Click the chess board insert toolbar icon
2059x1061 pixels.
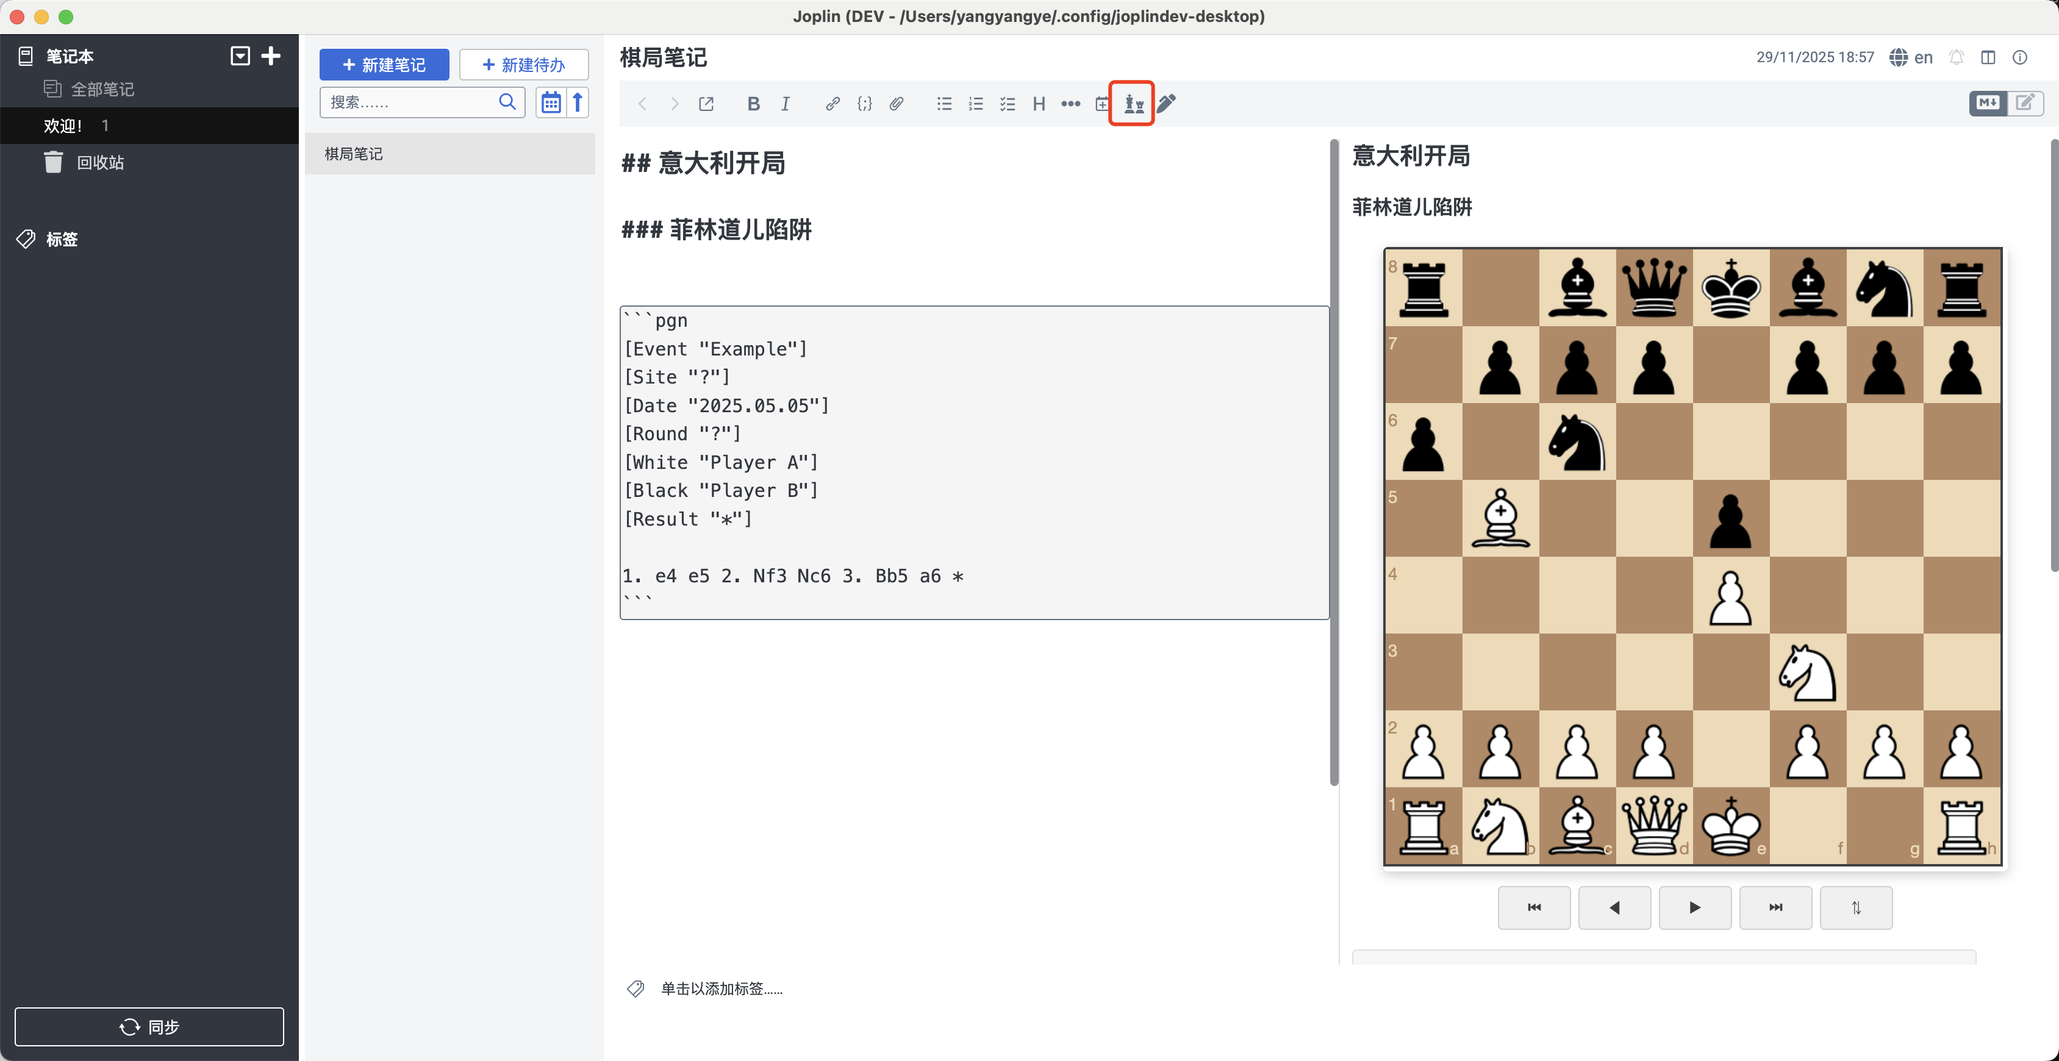1133,103
